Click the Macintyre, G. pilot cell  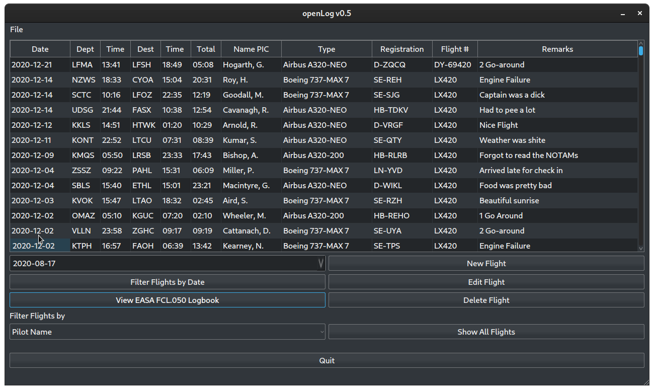coord(251,185)
